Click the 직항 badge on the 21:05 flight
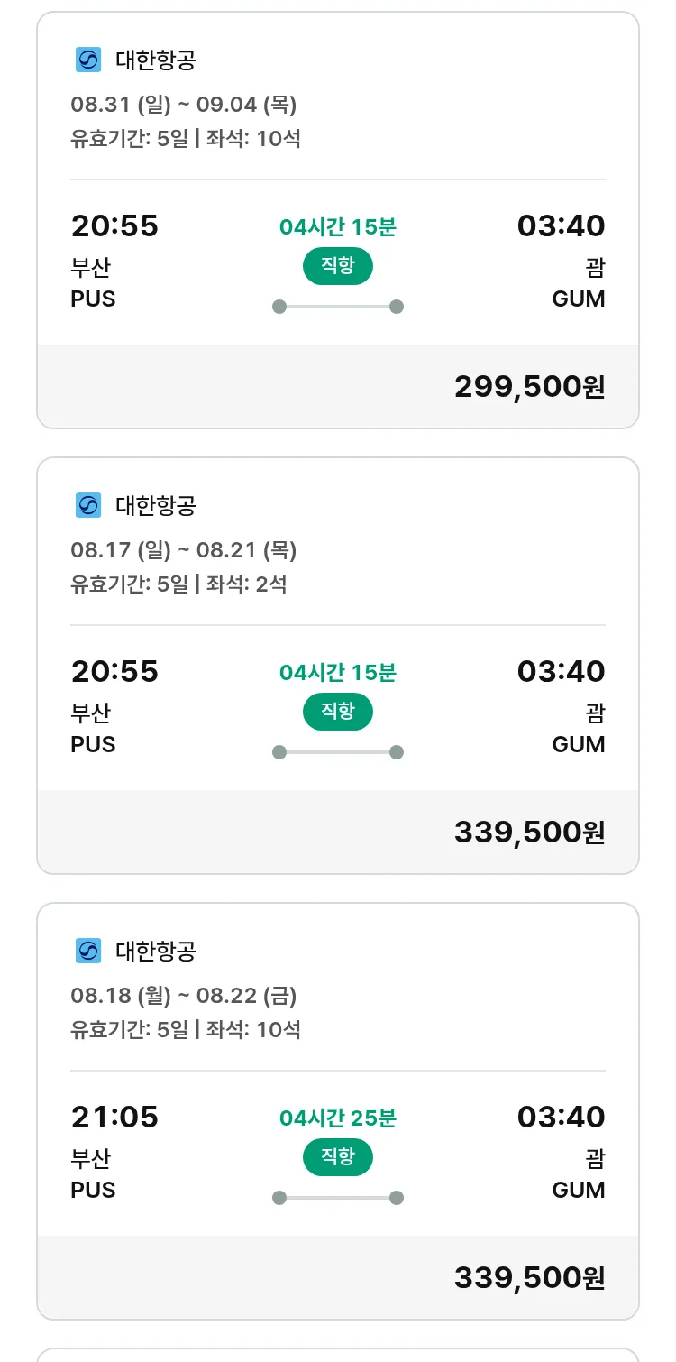676x1362 pixels. 337,1157
